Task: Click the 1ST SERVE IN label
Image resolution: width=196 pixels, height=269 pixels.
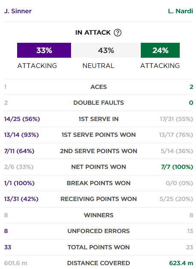Action: pos(98,119)
